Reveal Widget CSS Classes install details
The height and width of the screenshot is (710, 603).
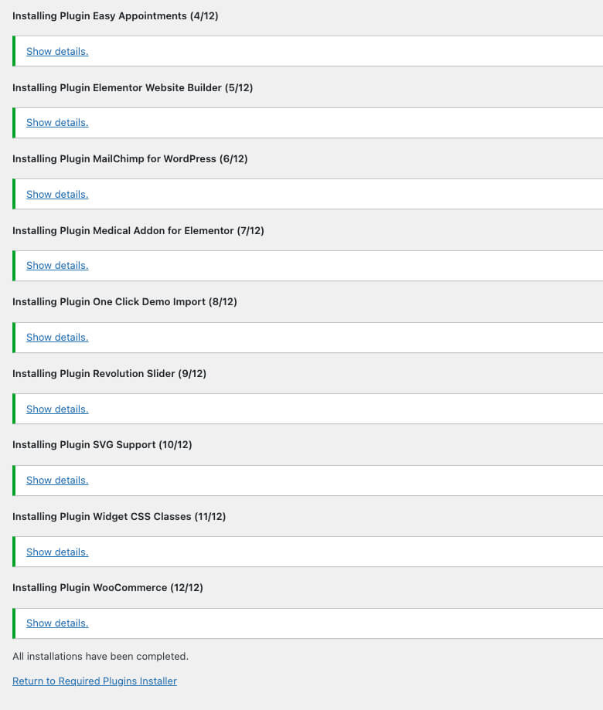(x=57, y=552)
